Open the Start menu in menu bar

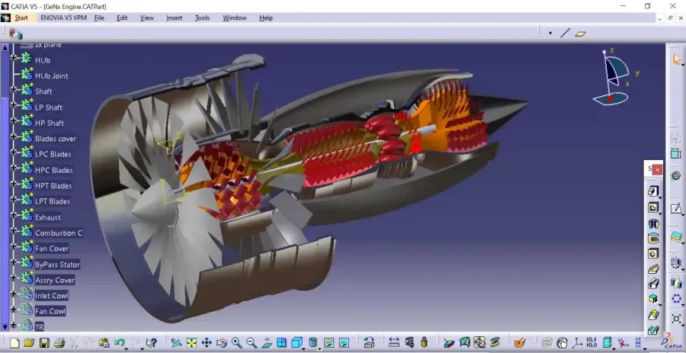pyautogui.click(x=21, y=18)
